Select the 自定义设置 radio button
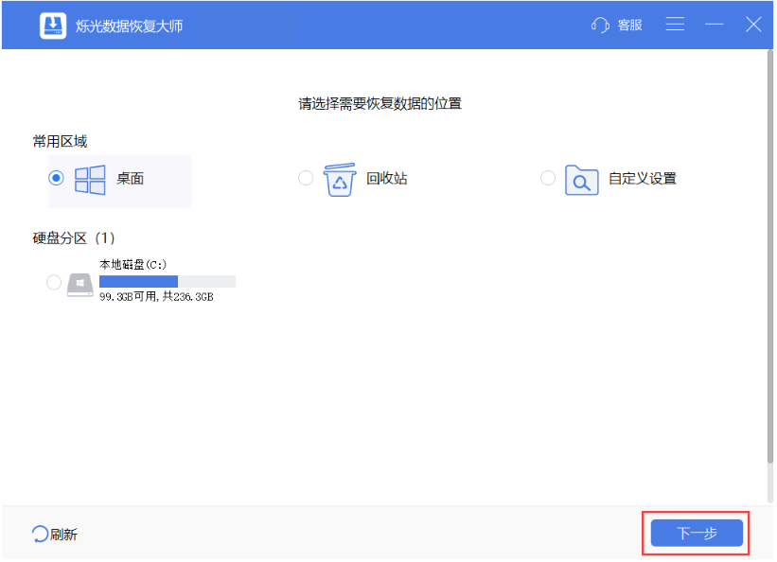This screenshot has width=777, height=562. [x=547, y=178]
